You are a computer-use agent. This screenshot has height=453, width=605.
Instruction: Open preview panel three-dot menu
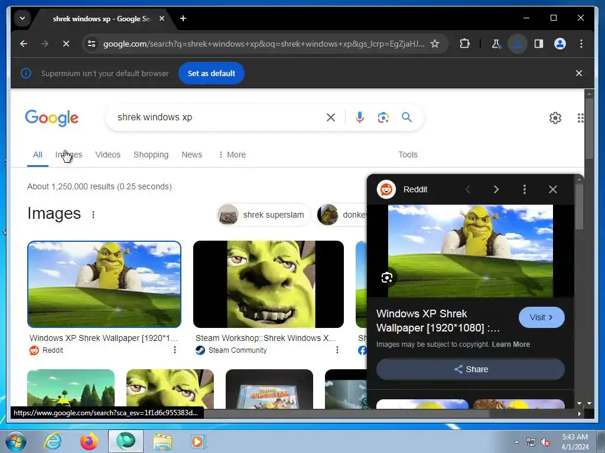tap(525, 189)
